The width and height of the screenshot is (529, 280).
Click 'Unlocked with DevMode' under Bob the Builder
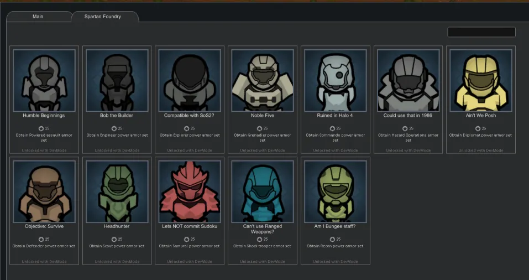117,150
